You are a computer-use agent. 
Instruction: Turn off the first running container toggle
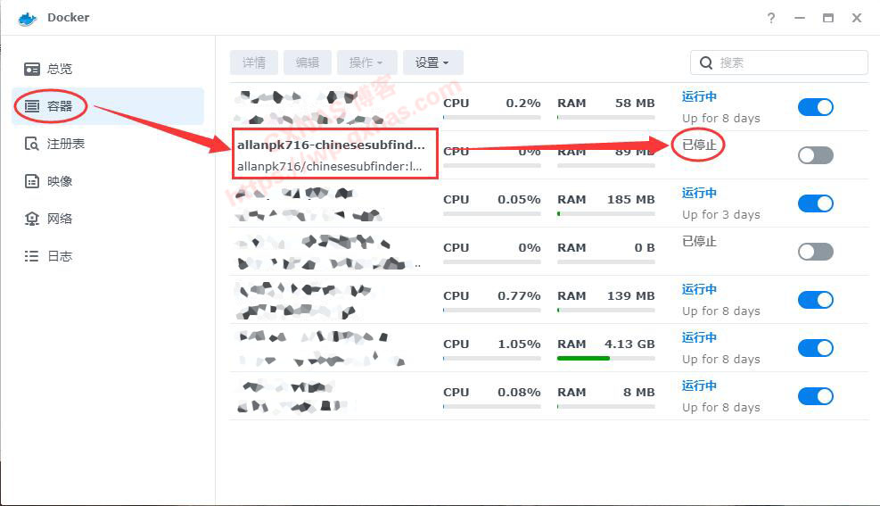pos(815,107)
